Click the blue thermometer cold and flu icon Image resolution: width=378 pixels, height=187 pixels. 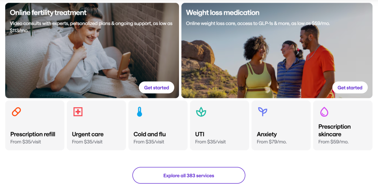[x=140, y=112]
